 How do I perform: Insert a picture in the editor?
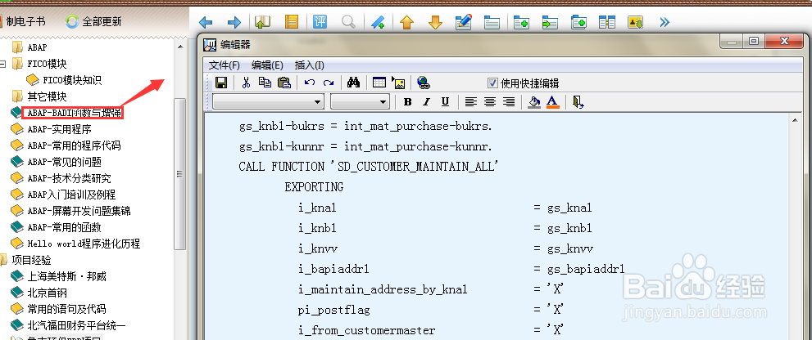pyautogui.click(x=398, y=83)
